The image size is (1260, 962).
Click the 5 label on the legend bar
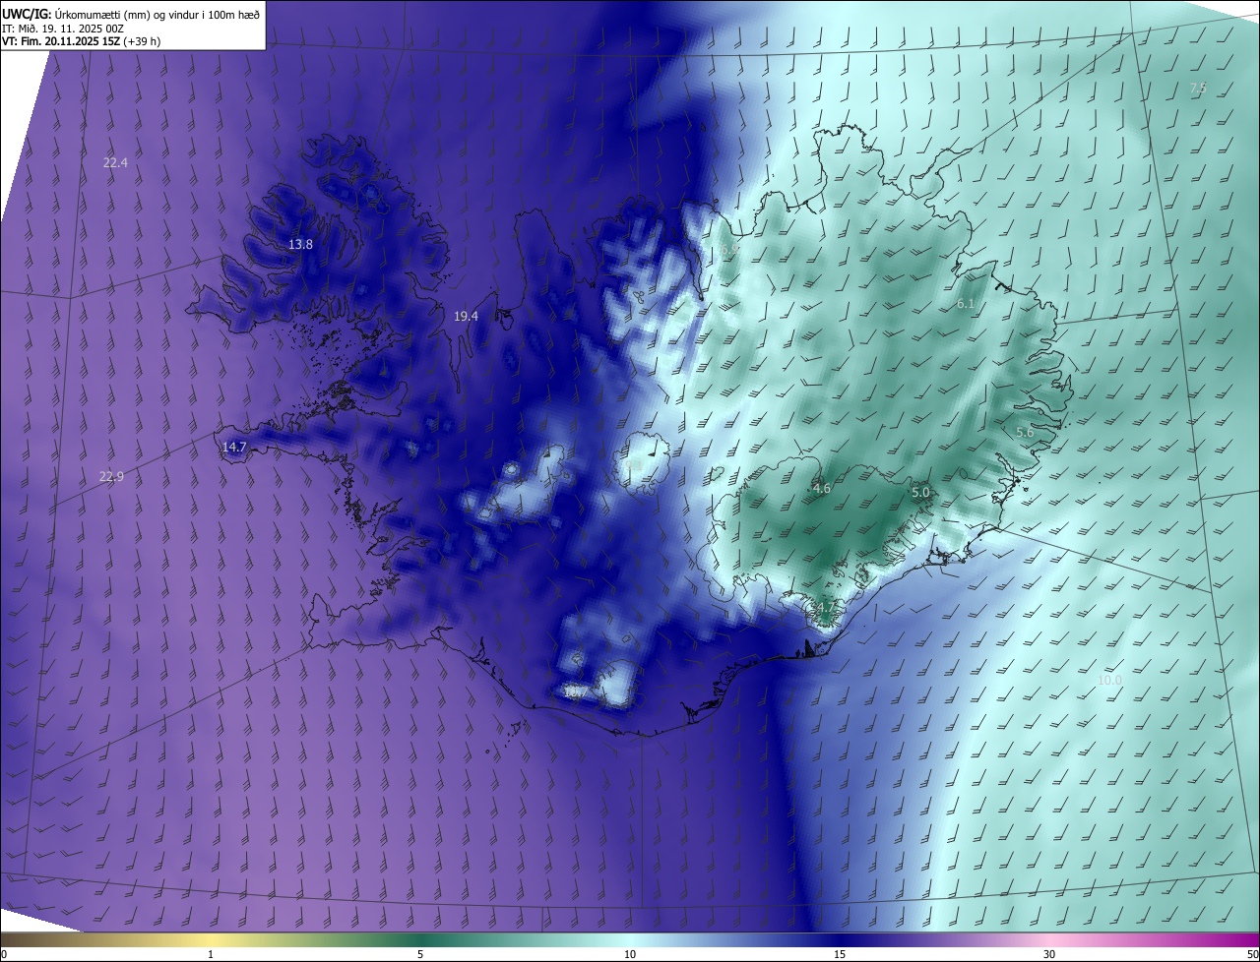tap(420, 954)
